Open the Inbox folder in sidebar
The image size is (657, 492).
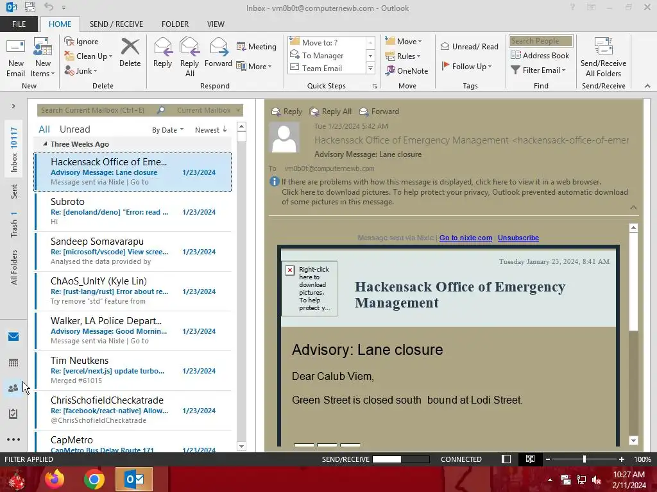tap(14, 149)
